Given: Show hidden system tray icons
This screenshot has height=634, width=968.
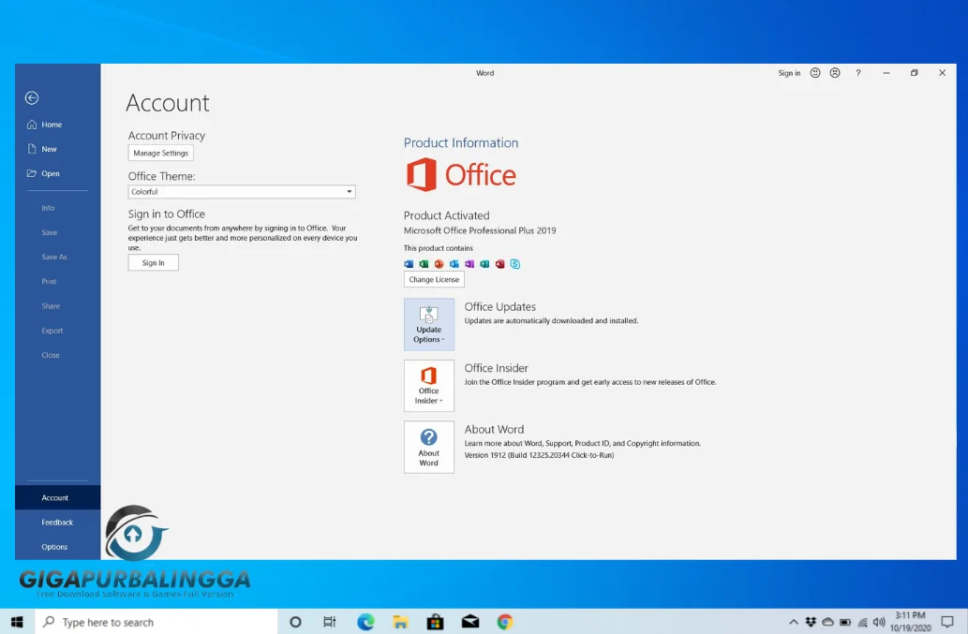Looking at the screenshot, I should (794, 622).
